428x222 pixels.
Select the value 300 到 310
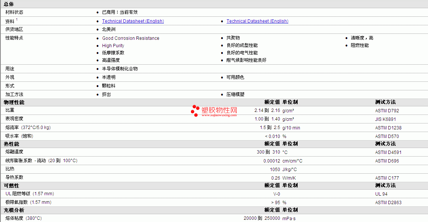click(x=268, y=152)
